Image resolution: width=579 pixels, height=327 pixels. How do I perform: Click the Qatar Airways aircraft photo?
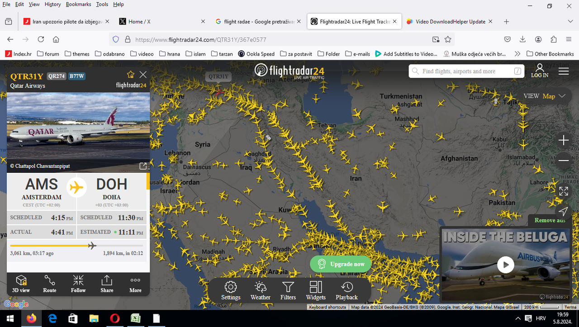click(78, 127)
